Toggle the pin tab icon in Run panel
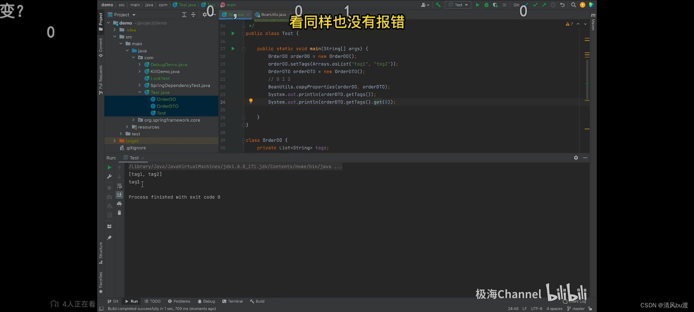Viewport: 694px width, 312px height. click(109, 238)
